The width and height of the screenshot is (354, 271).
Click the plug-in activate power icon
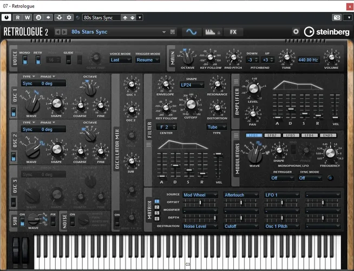pos(7,17)
